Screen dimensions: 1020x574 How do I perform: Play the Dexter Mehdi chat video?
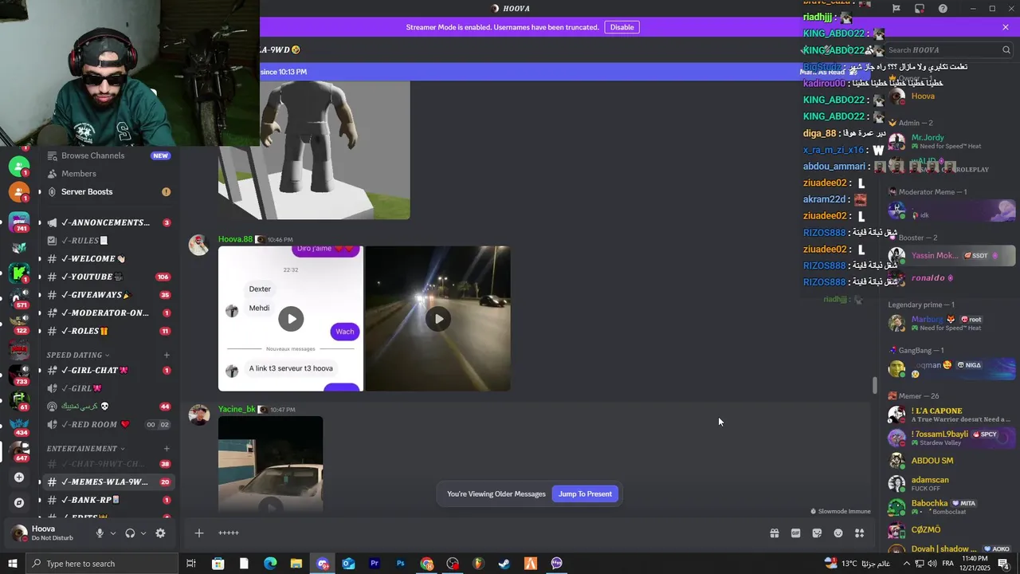[291, 319]
